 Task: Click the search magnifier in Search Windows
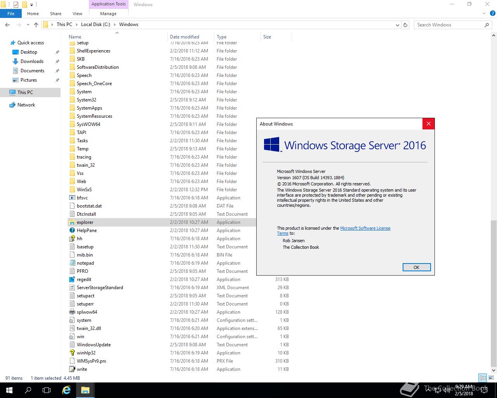pyautogui.click(x=487, y=25)
